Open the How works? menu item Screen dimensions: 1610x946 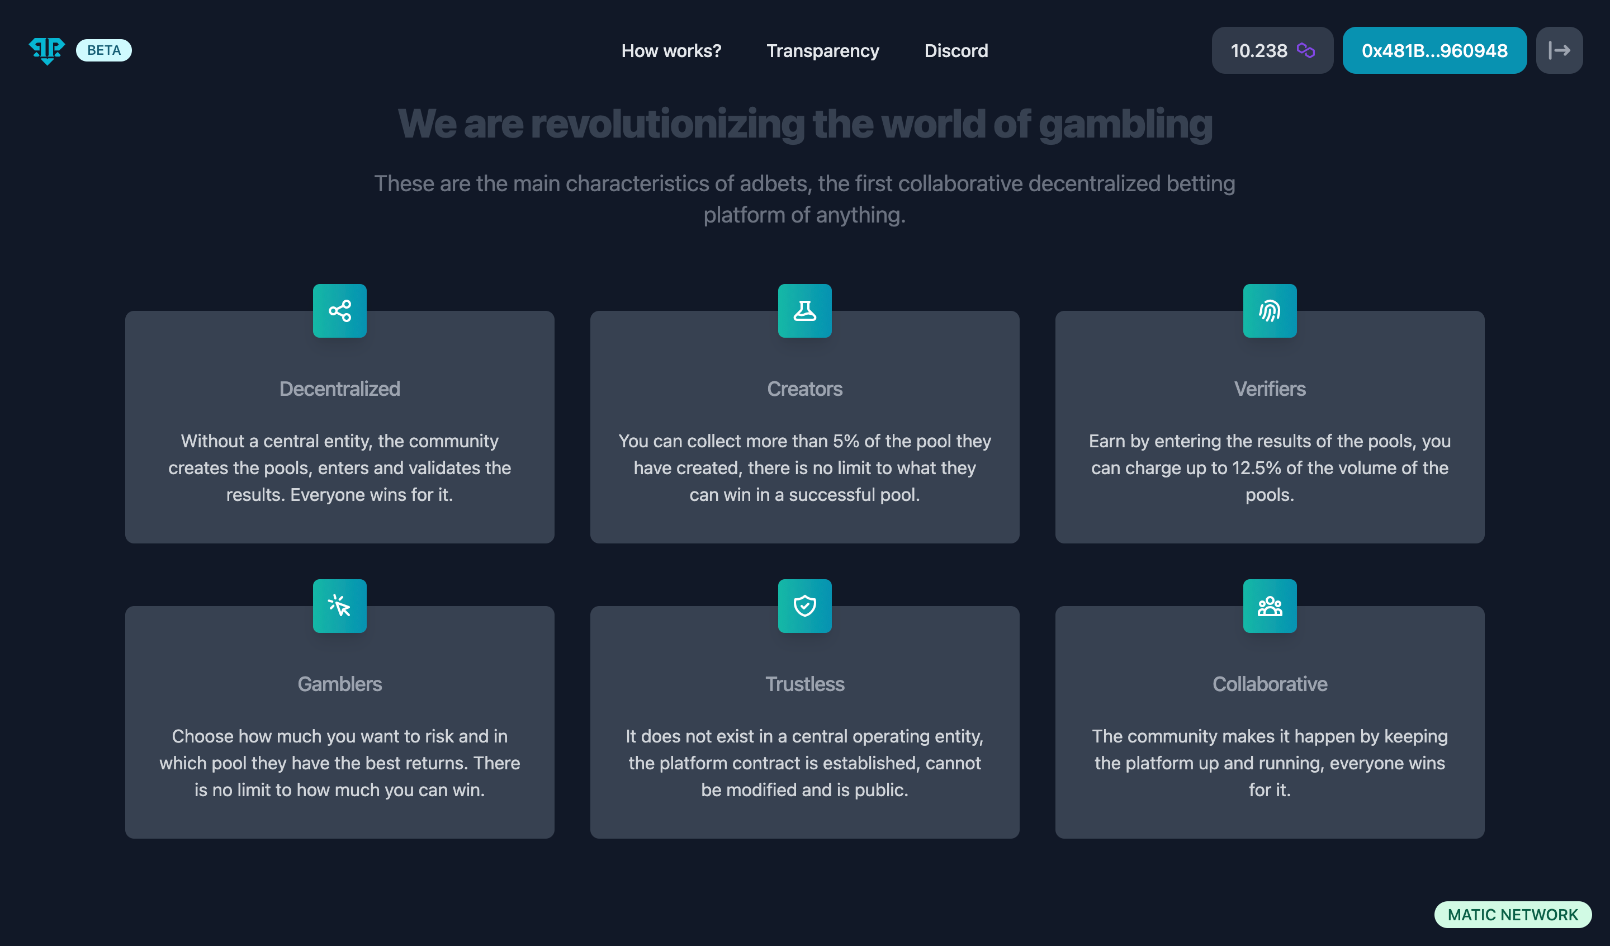tap(671, 50)
